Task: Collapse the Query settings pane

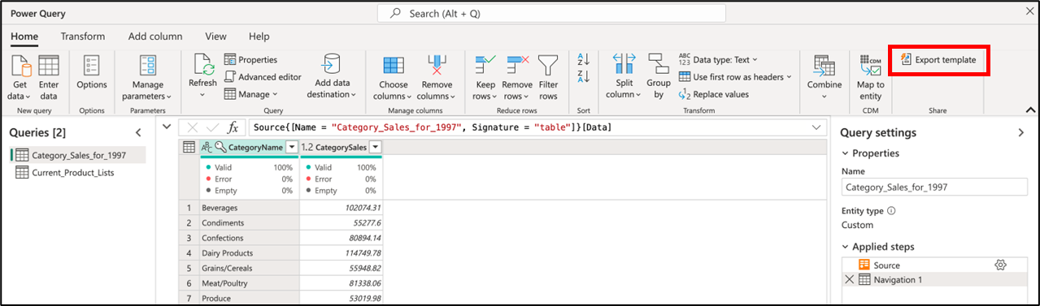Action: pos(1022,132)
